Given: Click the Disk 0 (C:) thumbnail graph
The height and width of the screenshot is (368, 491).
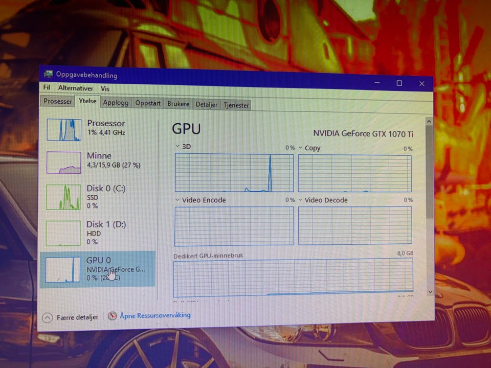Looking at the screenshot, I should tap(63, 197).
